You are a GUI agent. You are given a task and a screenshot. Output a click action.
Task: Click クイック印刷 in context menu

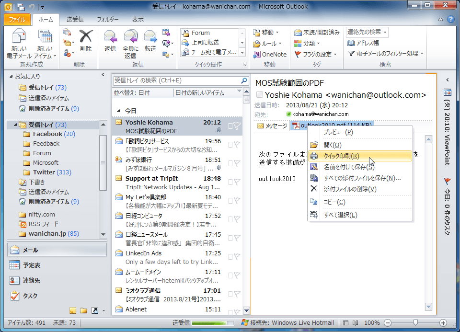[360, 156]
